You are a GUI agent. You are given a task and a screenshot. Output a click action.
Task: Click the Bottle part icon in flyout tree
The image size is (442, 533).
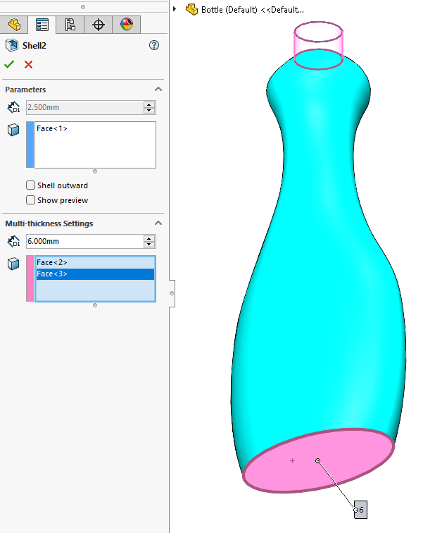pos(191,9)
